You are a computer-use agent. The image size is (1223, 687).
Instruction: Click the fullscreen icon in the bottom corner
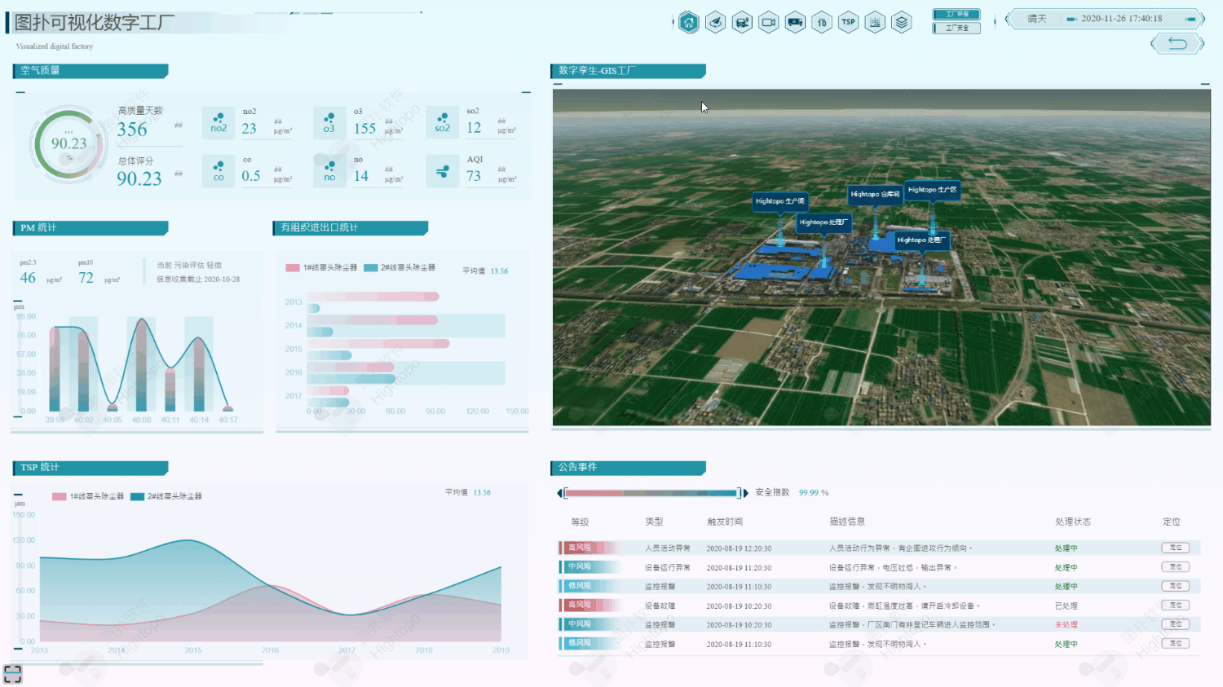point(12,674)
